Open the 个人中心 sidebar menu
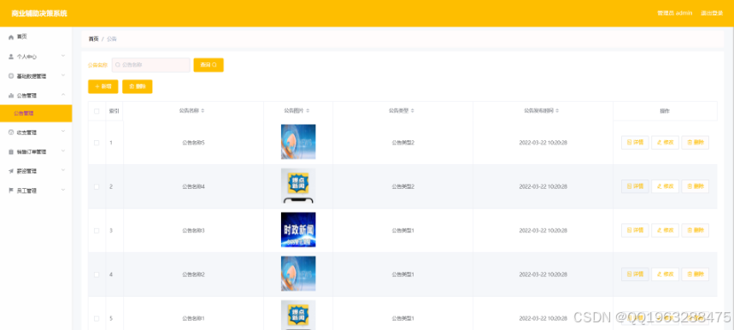The width and height of the screenshot is (734, 330). coord(36,56)
